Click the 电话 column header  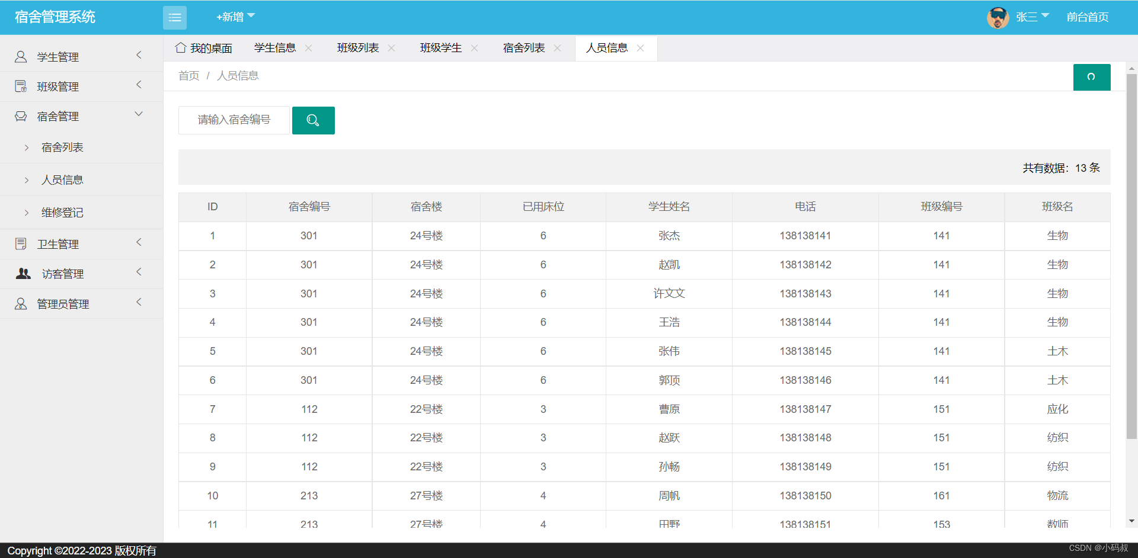click(x=805, y=207)
